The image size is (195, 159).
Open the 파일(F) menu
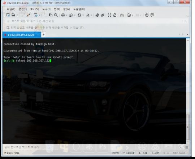click(11, 9)
